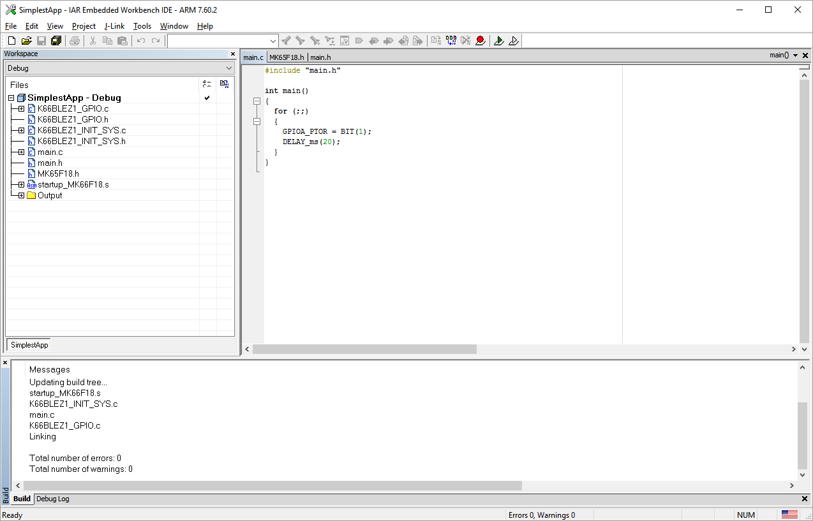Screen dimensions: 813x521
Task: Click the Go To line icon
Action: click(x=345, y=41)
